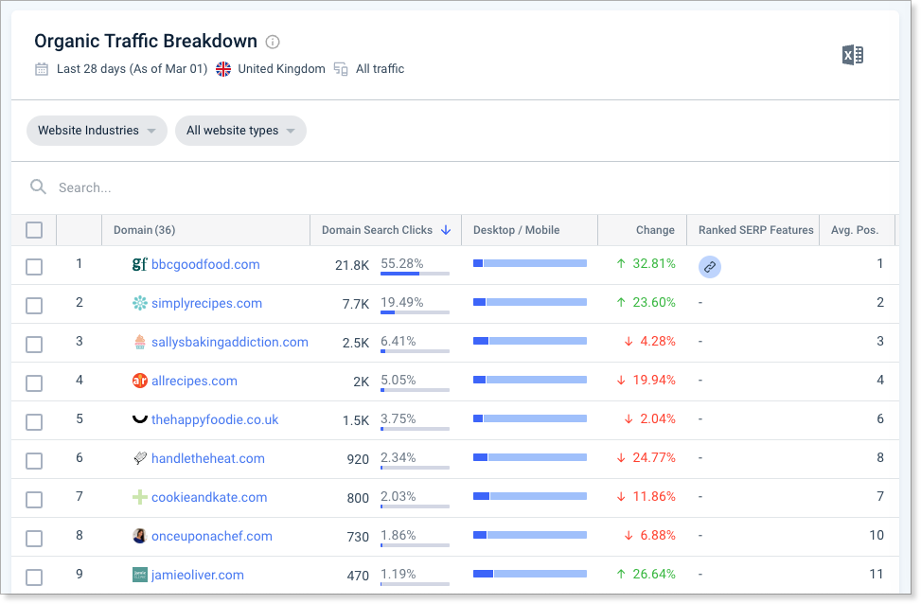Viewport: 921px width, 604px height.
Task: Click the onceuponachef.com favicon
Action: click(140, 536)
